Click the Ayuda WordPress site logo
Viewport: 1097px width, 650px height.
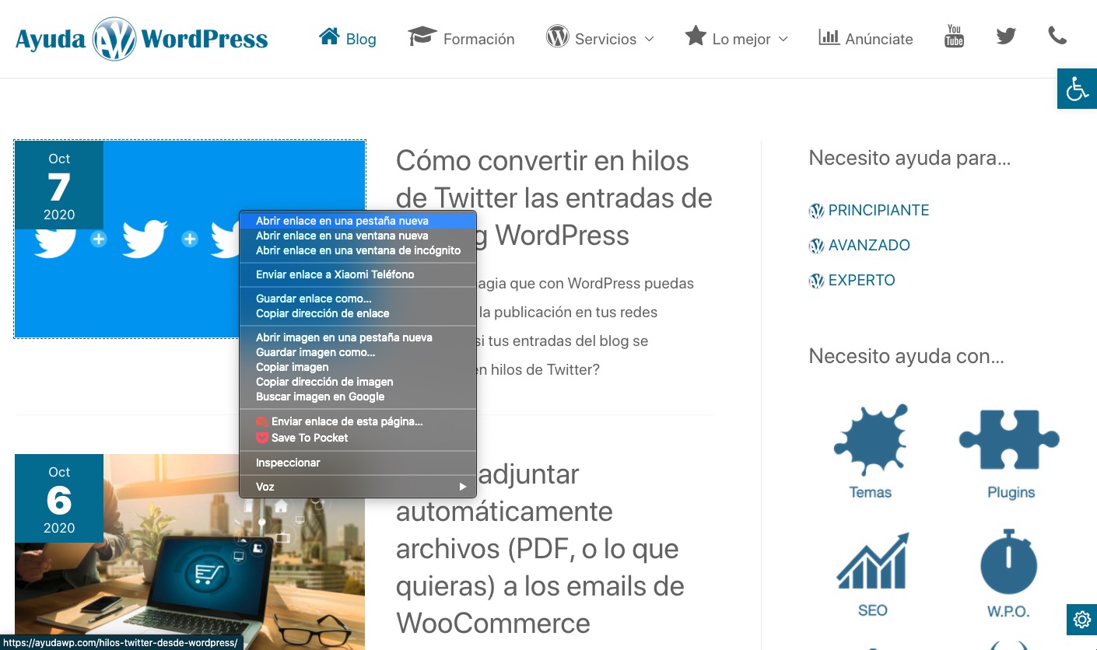pyautogui.click(x=142, y=39)
